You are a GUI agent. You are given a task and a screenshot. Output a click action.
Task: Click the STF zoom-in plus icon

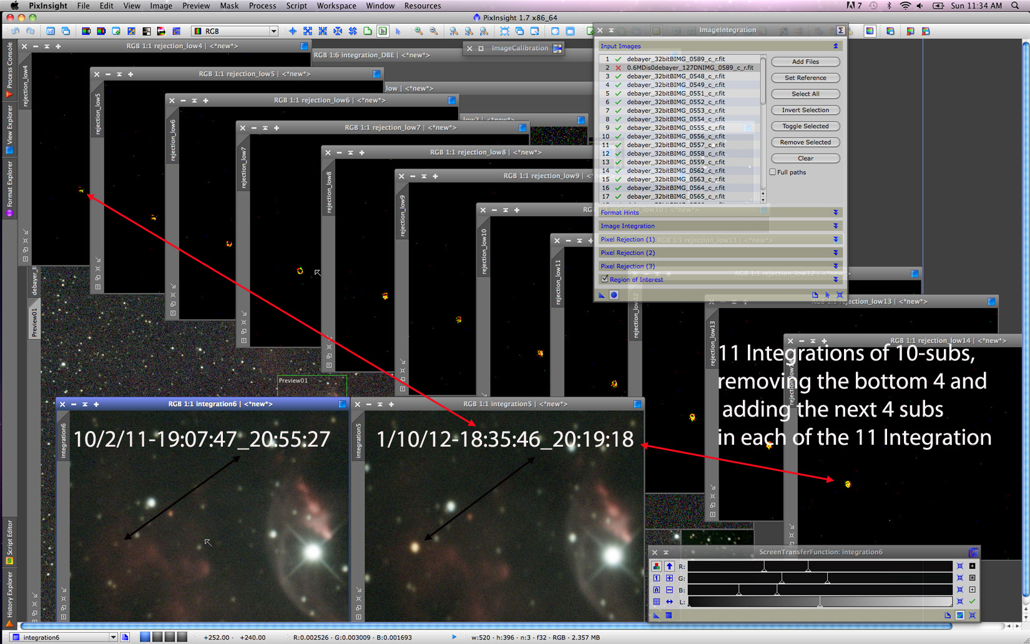point(669,578)
